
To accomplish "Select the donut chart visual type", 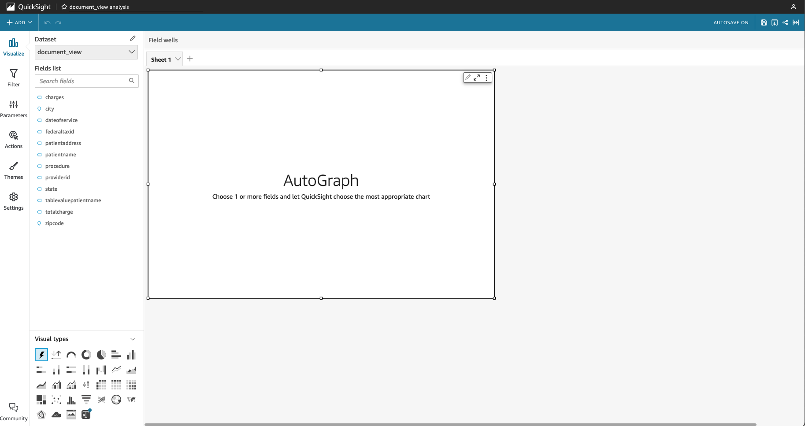I will [86, 354].
